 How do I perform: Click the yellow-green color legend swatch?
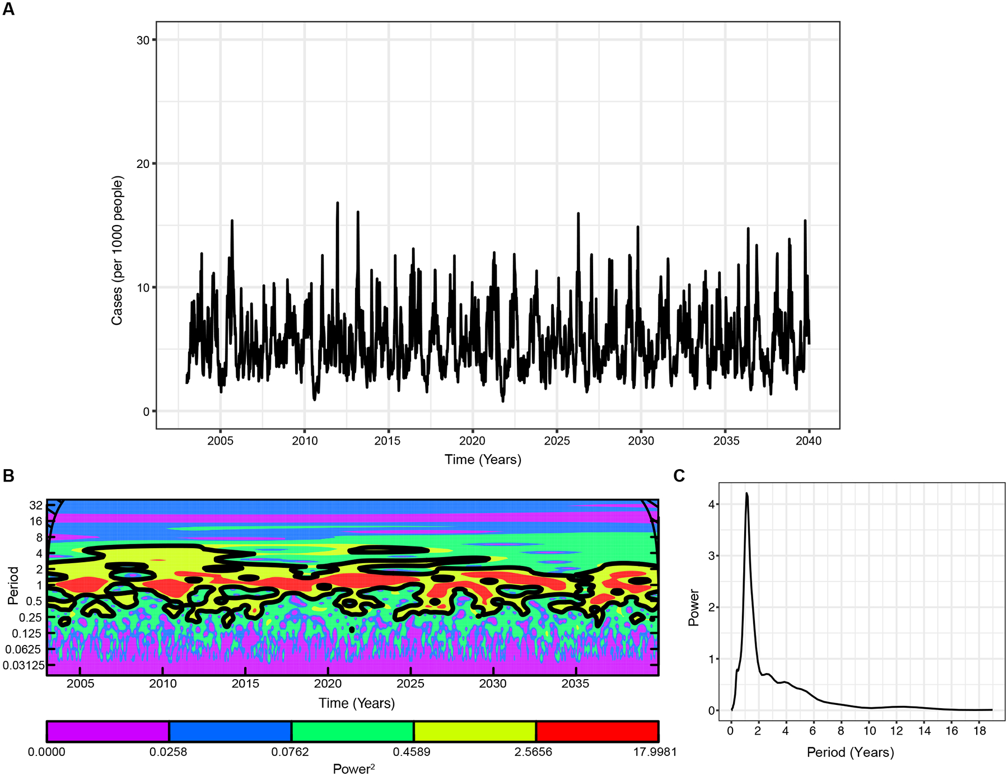(x=475, y=731)
